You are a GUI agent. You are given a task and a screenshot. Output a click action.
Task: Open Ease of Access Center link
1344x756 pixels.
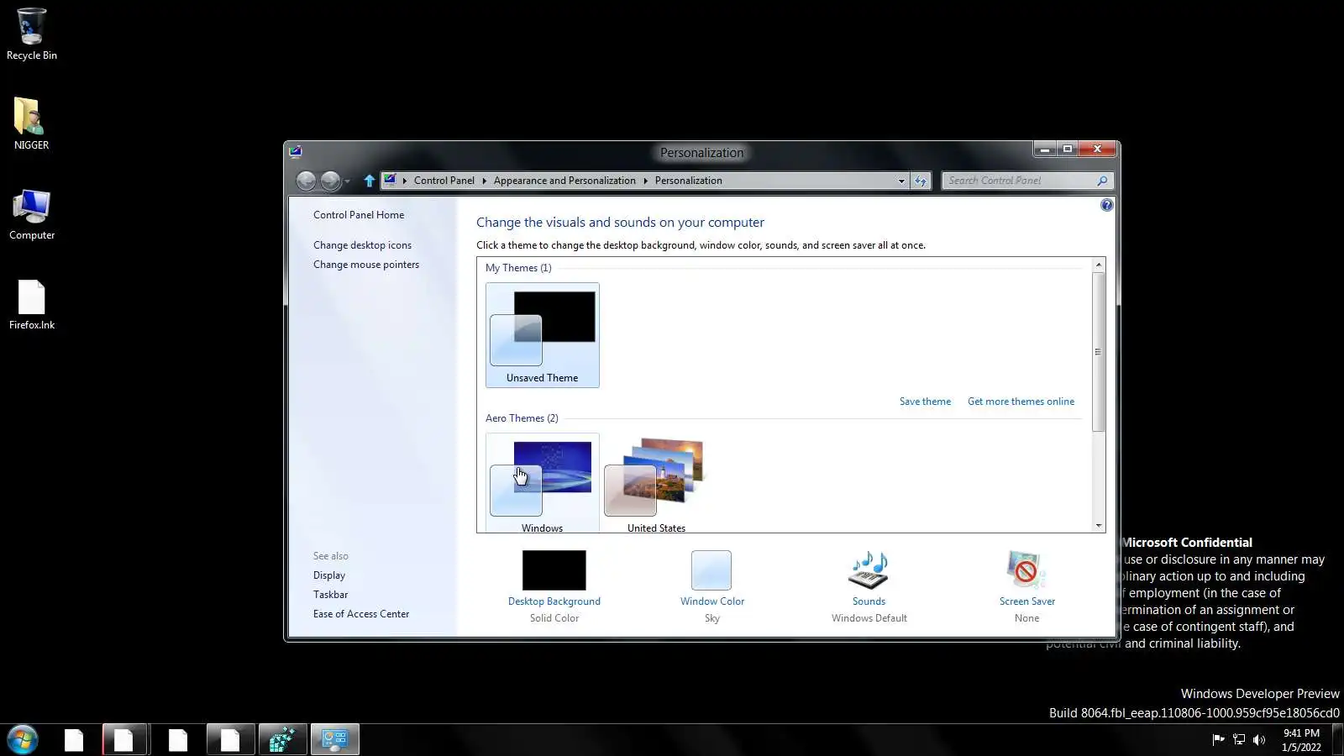pyautogui.click(x=361, y=614)
